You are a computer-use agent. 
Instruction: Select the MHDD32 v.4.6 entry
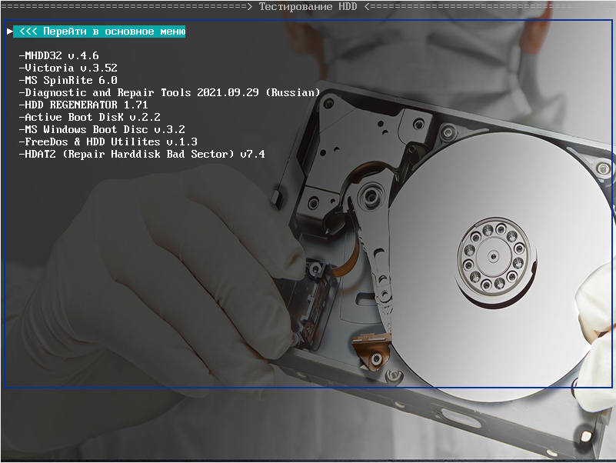click(x=60, y=55)
